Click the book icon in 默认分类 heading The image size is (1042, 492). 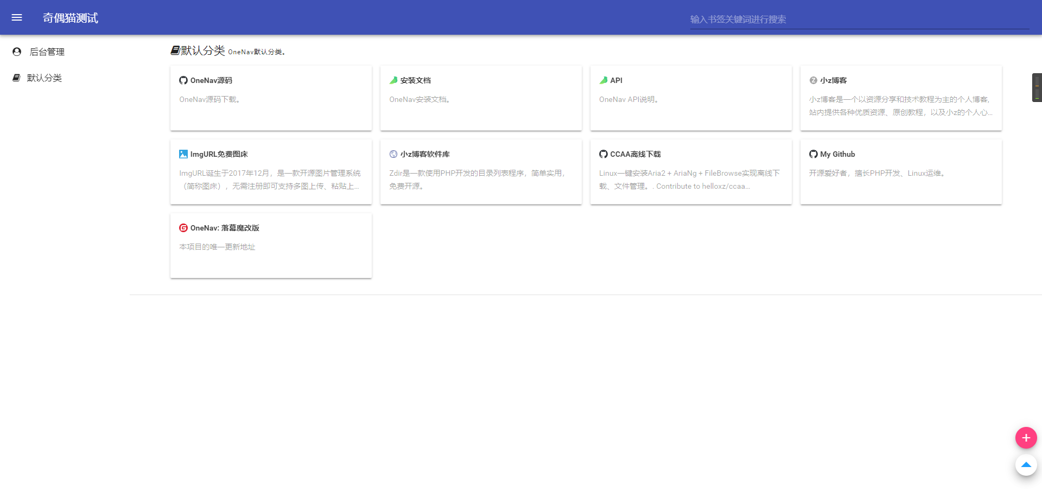[175, 50]
